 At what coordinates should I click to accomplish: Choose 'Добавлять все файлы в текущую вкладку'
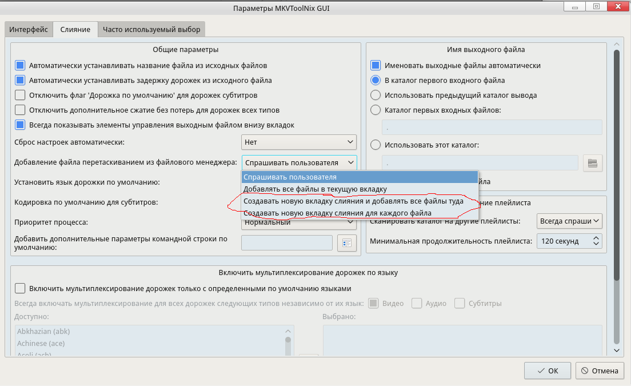pyautogui.click(x=360, y=189)
